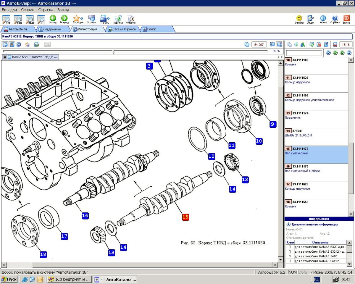
Task: Click the red car icon beside 15:18
Action: pos(335,44)
